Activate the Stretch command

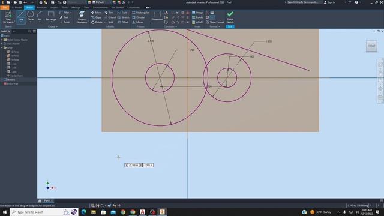click(x=123, y=17)
